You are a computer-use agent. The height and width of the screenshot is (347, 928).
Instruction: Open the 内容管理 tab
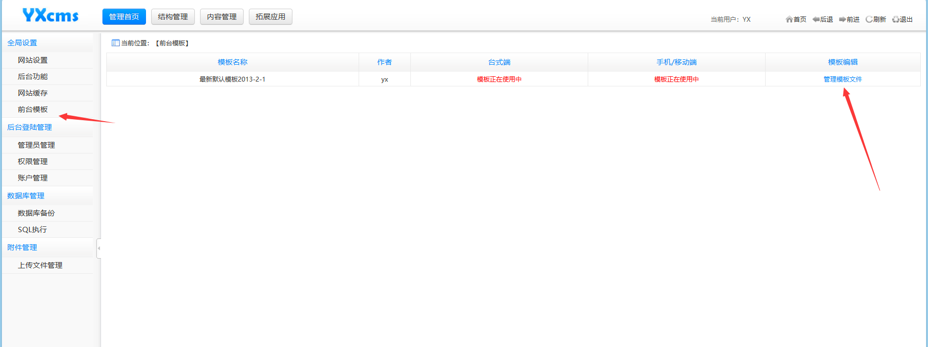point(221,16)
